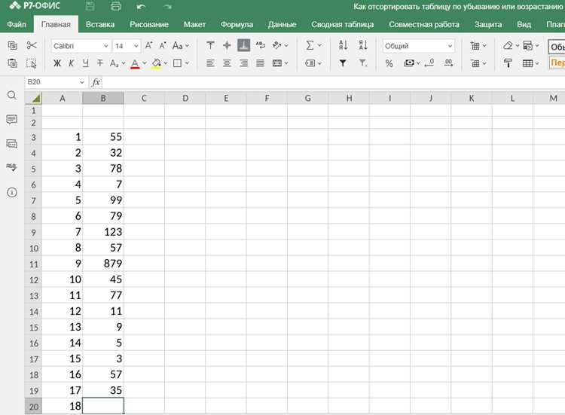Decrease the font size
Viewport: 565px width, 415px height.
click(163, 45)
